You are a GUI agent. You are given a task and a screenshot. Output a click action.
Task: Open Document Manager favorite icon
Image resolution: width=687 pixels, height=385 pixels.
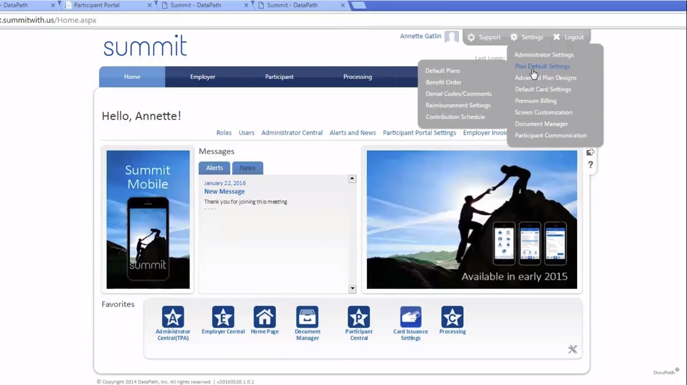tap(307, 317)
